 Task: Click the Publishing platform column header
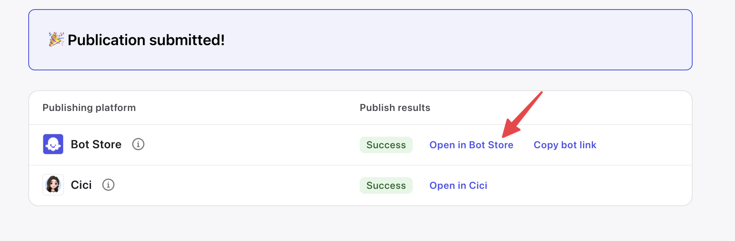89,108
